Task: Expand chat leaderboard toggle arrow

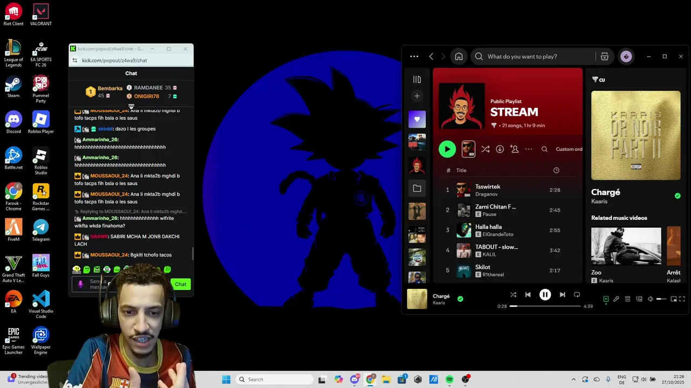Action: (x=131, y=106)
